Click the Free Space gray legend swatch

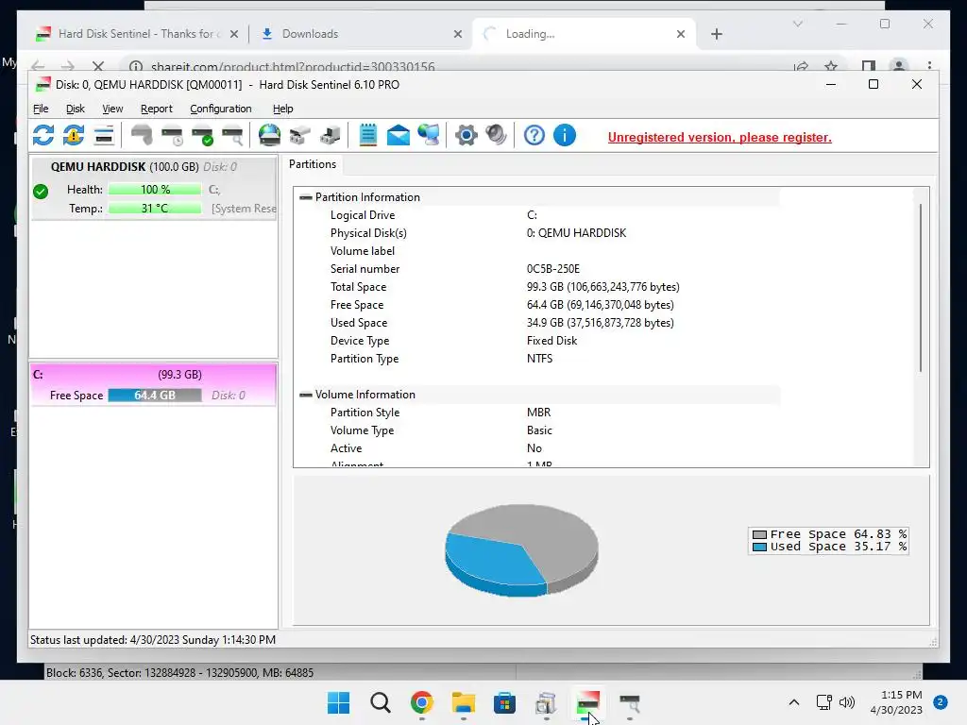click(760, 534)
